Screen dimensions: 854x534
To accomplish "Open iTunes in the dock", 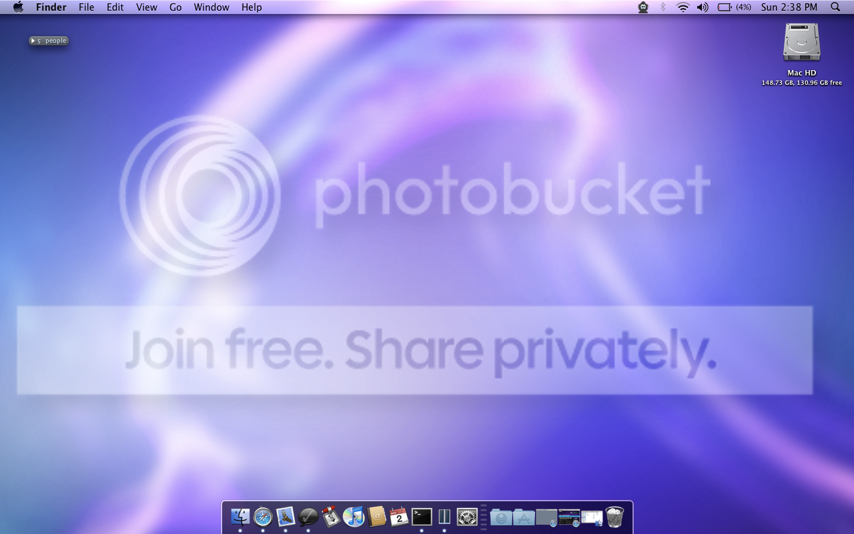I will 354,517.
